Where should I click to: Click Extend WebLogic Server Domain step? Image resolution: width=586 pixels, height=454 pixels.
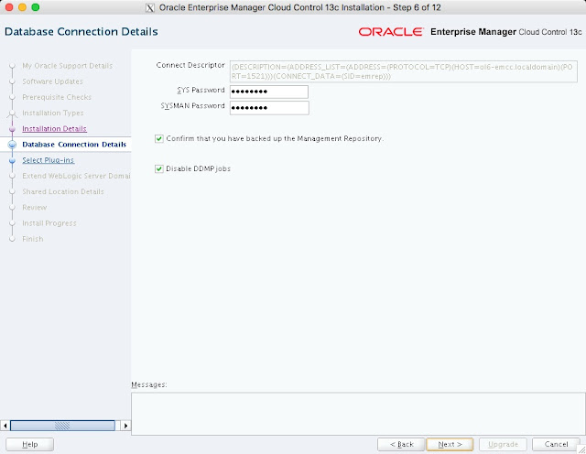(x=76, y=176)
